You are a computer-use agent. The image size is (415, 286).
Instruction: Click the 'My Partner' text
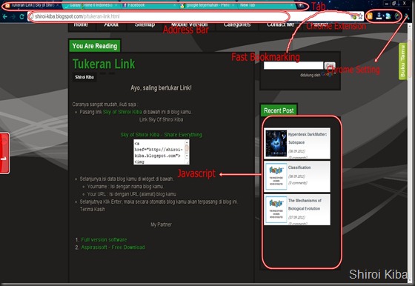(162, 225)
